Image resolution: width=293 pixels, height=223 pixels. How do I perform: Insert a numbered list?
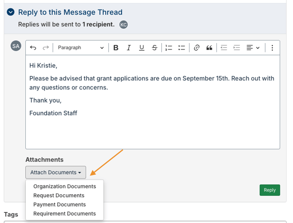tap(168, 48)
